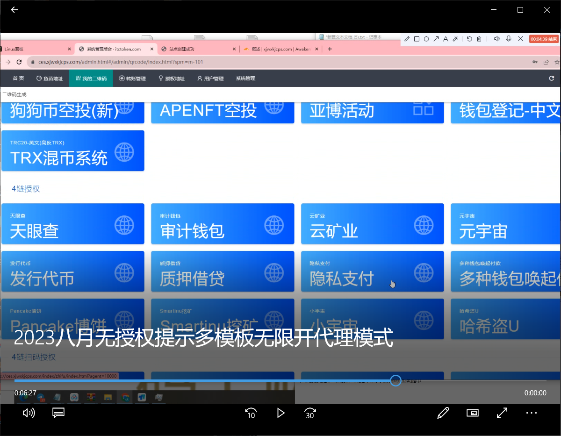Open the more options ellipsis menu
The image size is (561, 436).
pos(532,413)
